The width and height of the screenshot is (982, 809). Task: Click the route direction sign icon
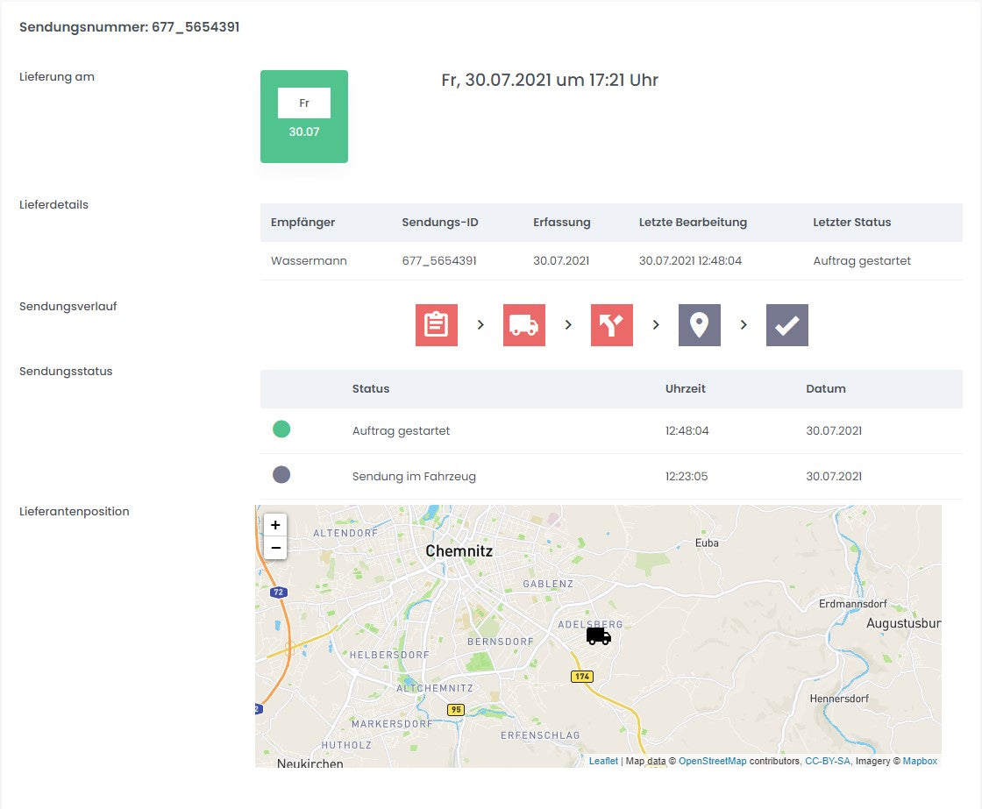611,325
